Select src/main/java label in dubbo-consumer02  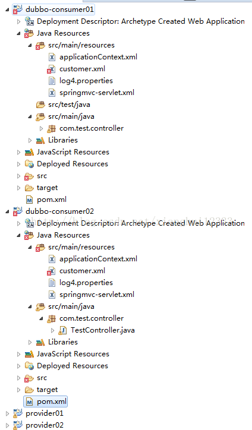(x=71, y=306)
